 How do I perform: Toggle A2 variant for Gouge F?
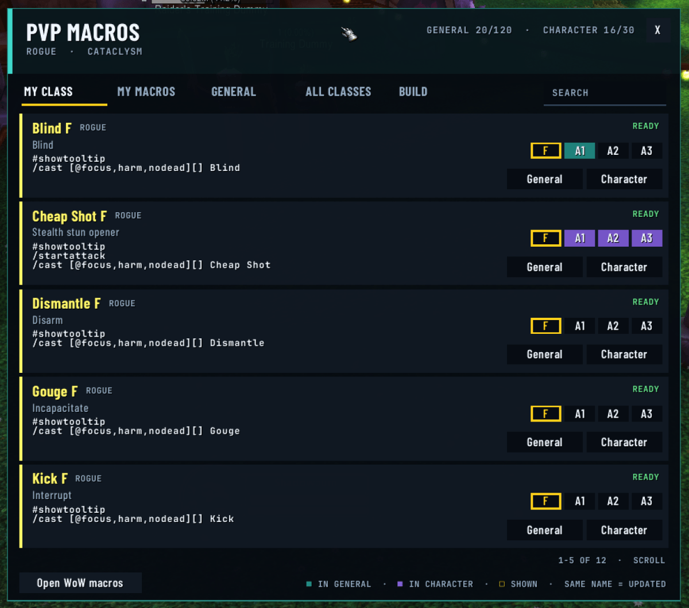coord(613,414)
